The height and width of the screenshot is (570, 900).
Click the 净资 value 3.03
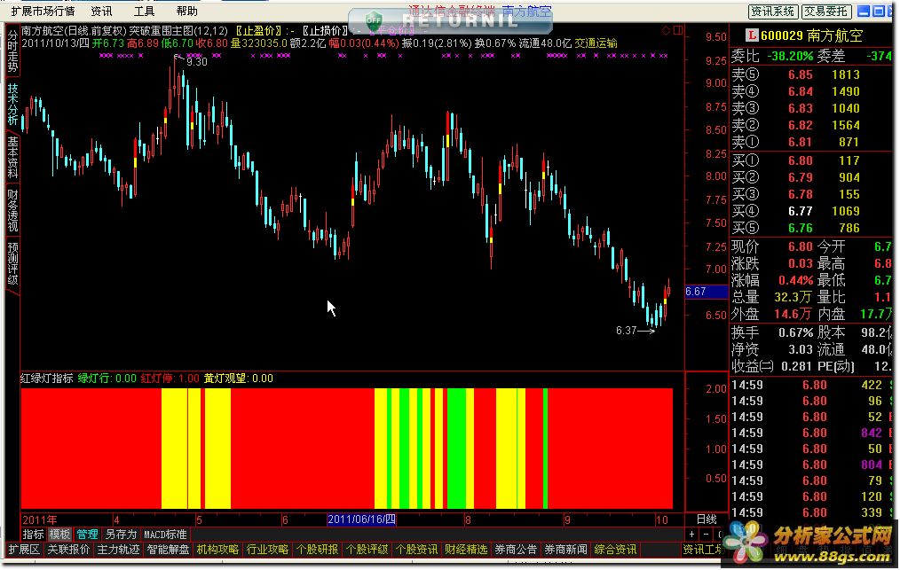(800, 349)
